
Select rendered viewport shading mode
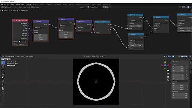click(x=186, y=56)
